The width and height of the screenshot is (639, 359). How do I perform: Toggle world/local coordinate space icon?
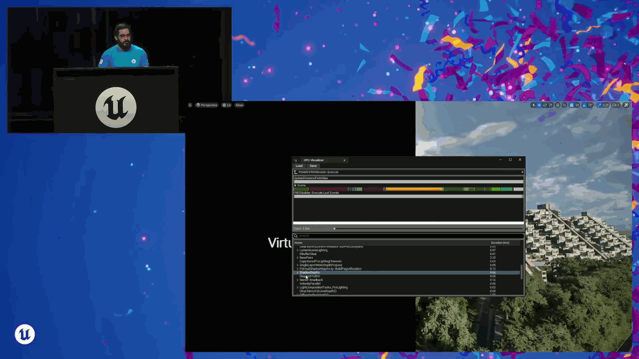(x=558, y=105)
